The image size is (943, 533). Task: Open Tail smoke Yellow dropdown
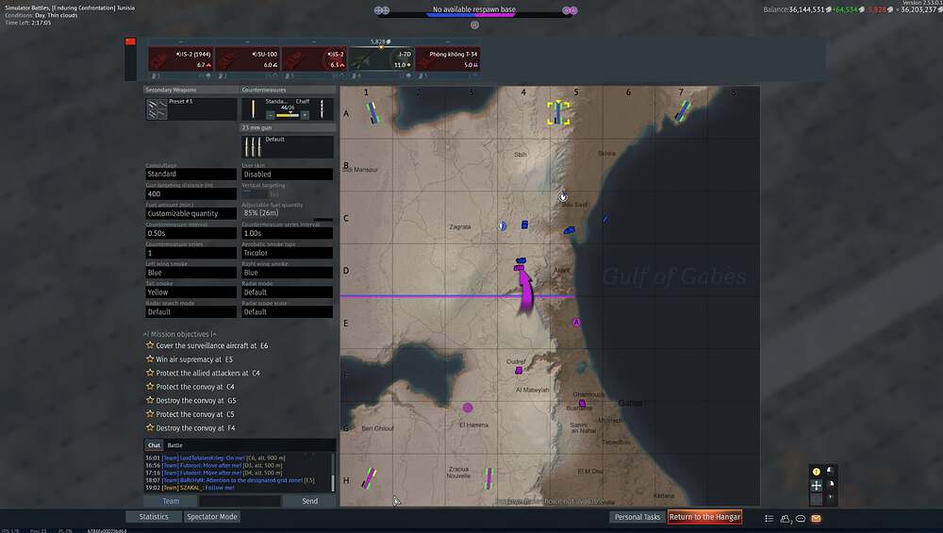click(x=191, y=292)
